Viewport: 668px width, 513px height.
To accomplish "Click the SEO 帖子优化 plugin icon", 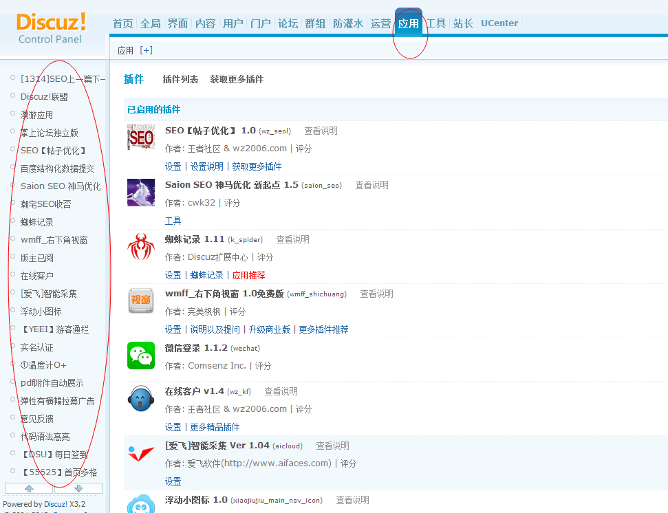I will pos(140,138).
